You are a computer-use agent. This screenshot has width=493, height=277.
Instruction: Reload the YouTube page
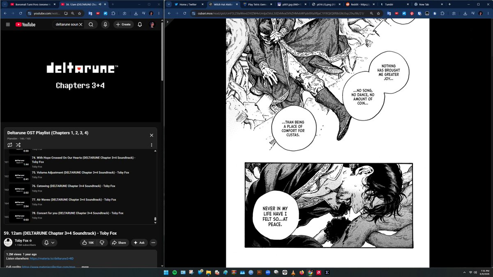(x=20, y=13)
